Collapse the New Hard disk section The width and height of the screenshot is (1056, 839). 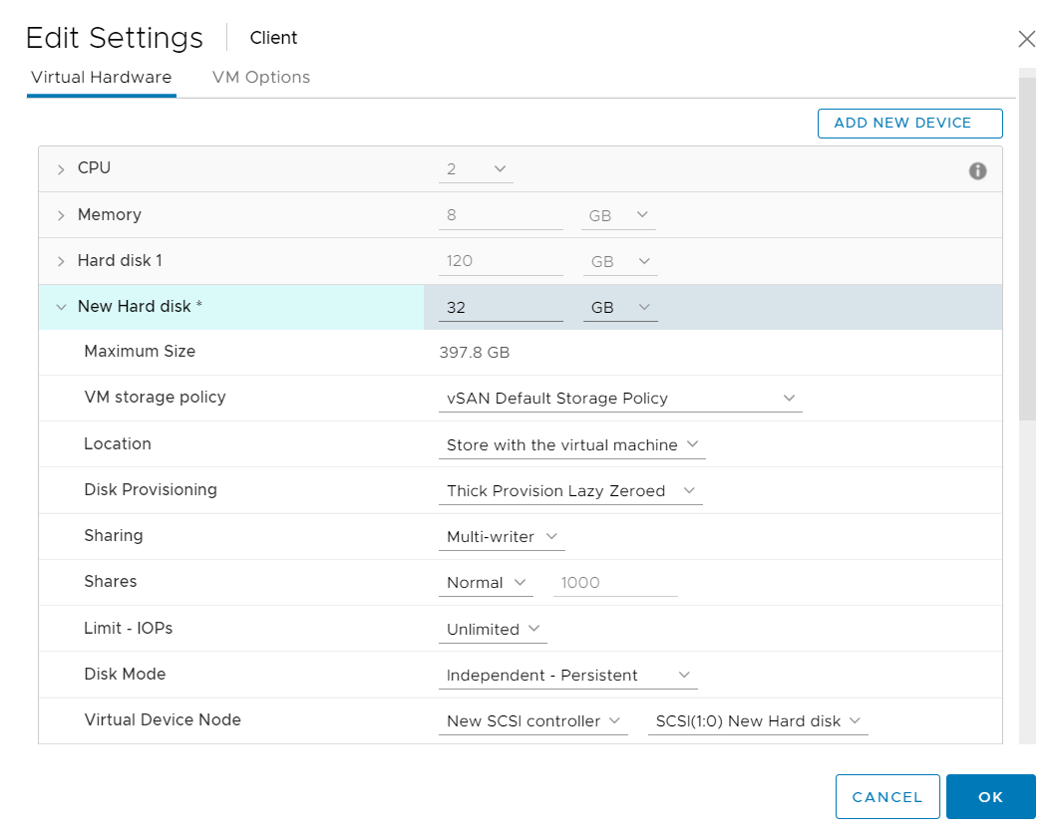pyautogui.click(x=61, y=307)
